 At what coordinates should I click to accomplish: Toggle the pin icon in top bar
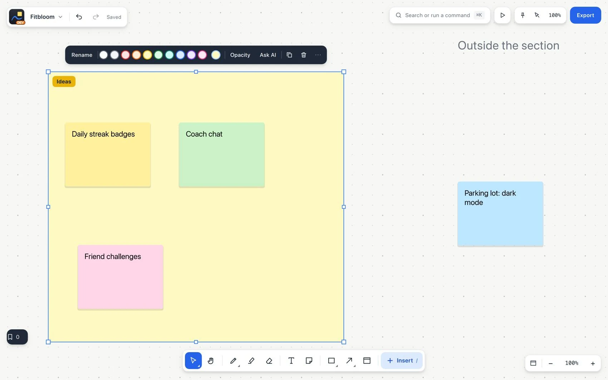coord(523,15)
